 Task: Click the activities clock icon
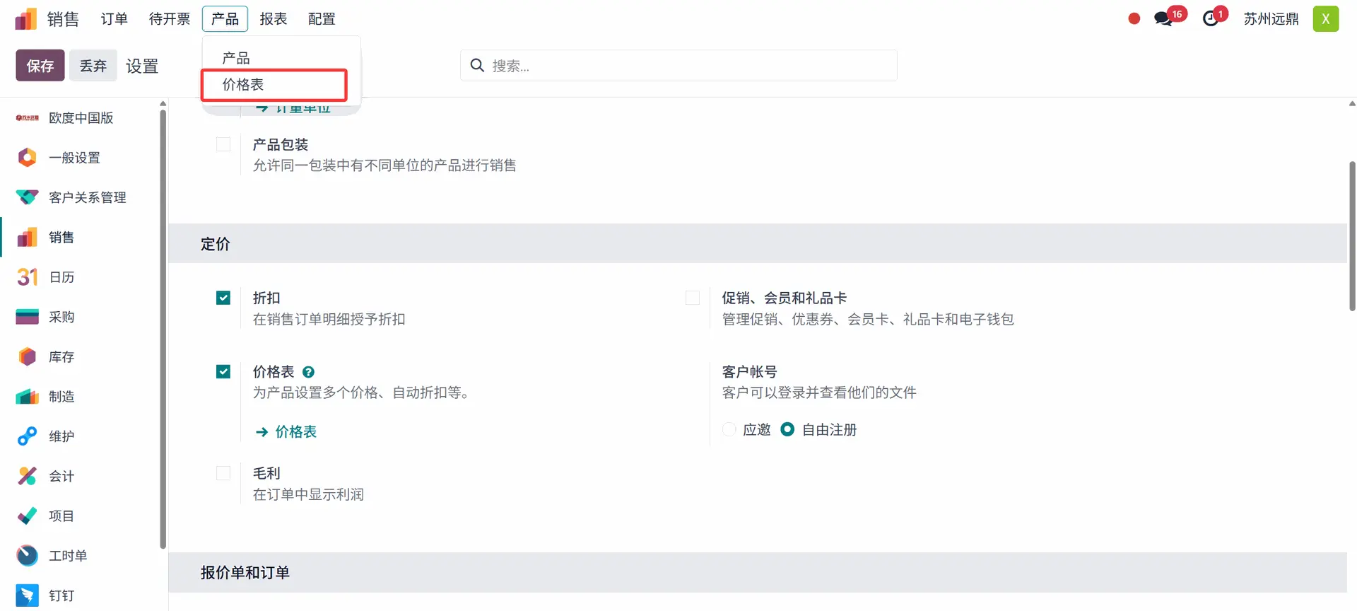coord(1211,19)
